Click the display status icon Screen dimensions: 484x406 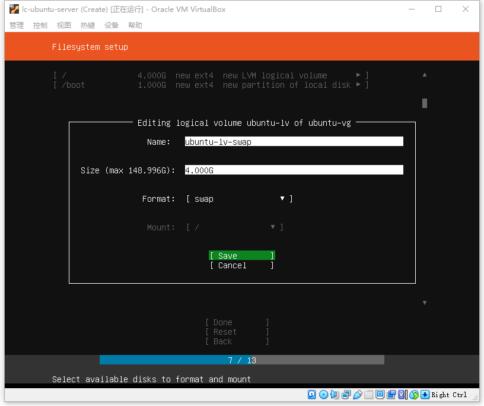[380, 395]
